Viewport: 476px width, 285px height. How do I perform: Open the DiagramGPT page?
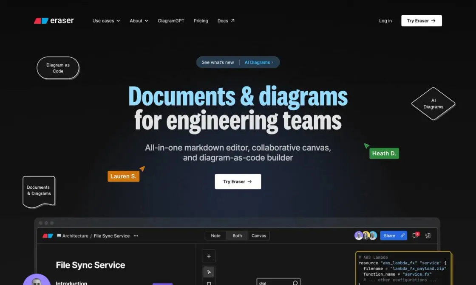coord(171,21)
